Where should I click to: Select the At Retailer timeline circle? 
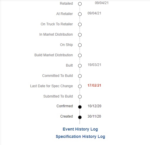(80, 14)
